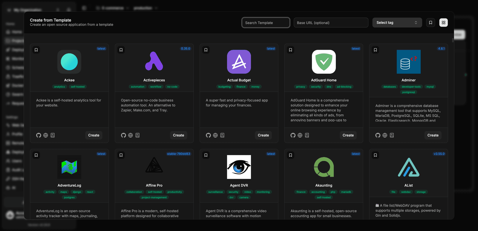Open Ackee website globe icon
This screenshot has width=478, height=231.
pos(46,135)
